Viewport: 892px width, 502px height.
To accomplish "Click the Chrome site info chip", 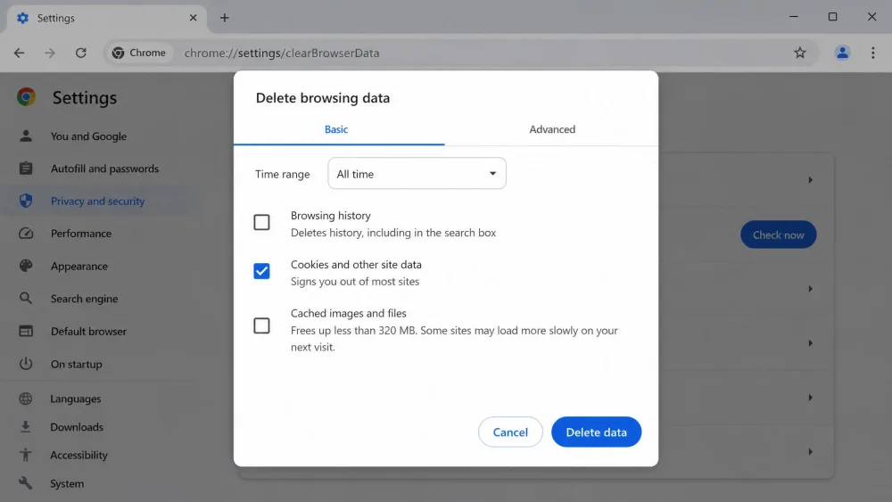I will pyautogui.click(x=139, y=53).
